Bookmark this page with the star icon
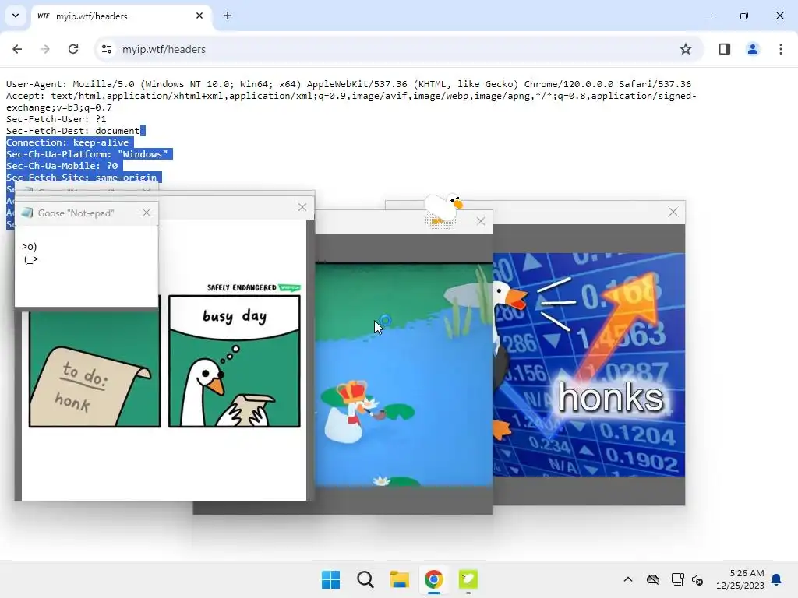Image resolution: width=798 pixels, height=598 pixels. [686, 49]
